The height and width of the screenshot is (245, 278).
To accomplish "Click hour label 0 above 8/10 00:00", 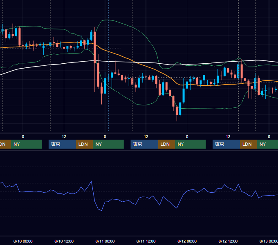I will tap(23, 137).
